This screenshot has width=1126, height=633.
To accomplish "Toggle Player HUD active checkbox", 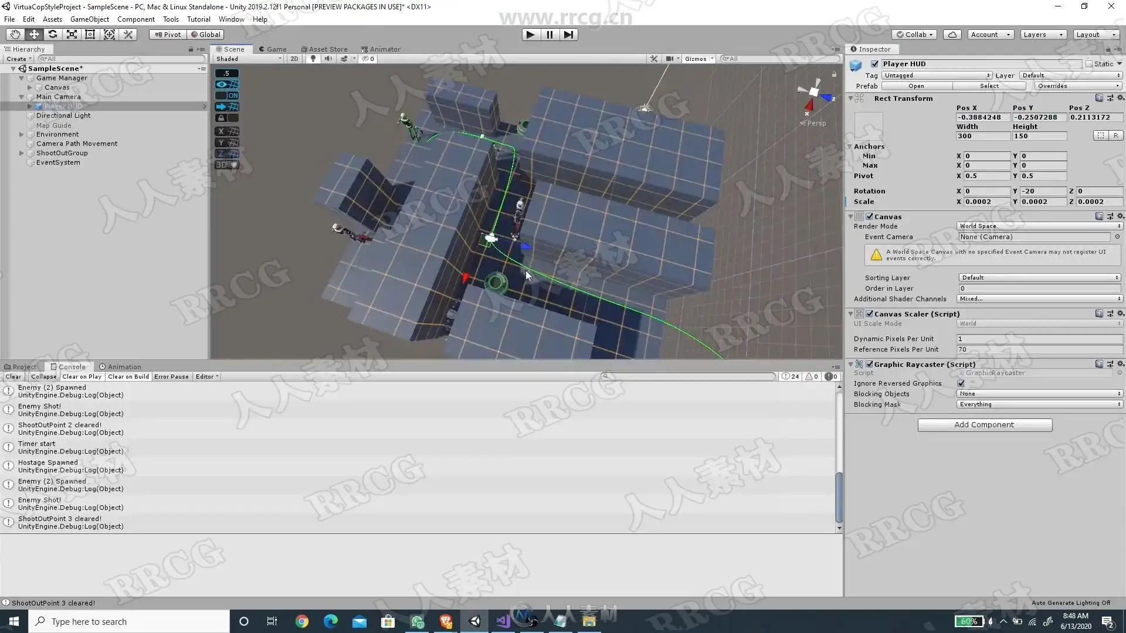I will tap(875, 64).
